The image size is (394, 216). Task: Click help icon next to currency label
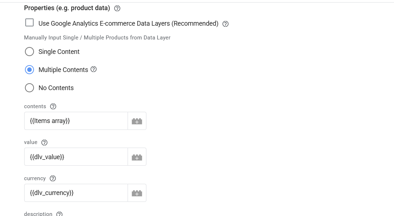pos(53,178)
